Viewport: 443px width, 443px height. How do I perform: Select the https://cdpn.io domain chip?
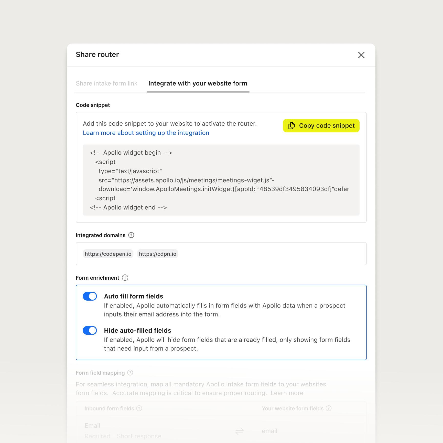157,254
